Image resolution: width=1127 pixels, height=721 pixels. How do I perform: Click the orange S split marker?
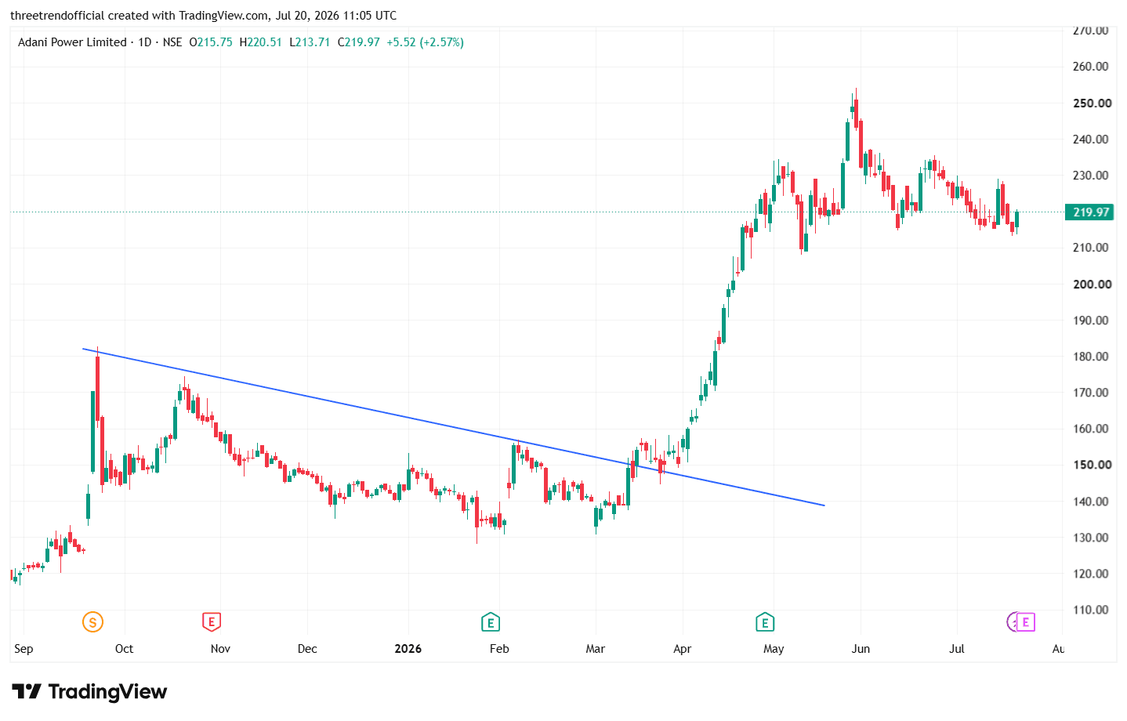(x=92, y=622)
